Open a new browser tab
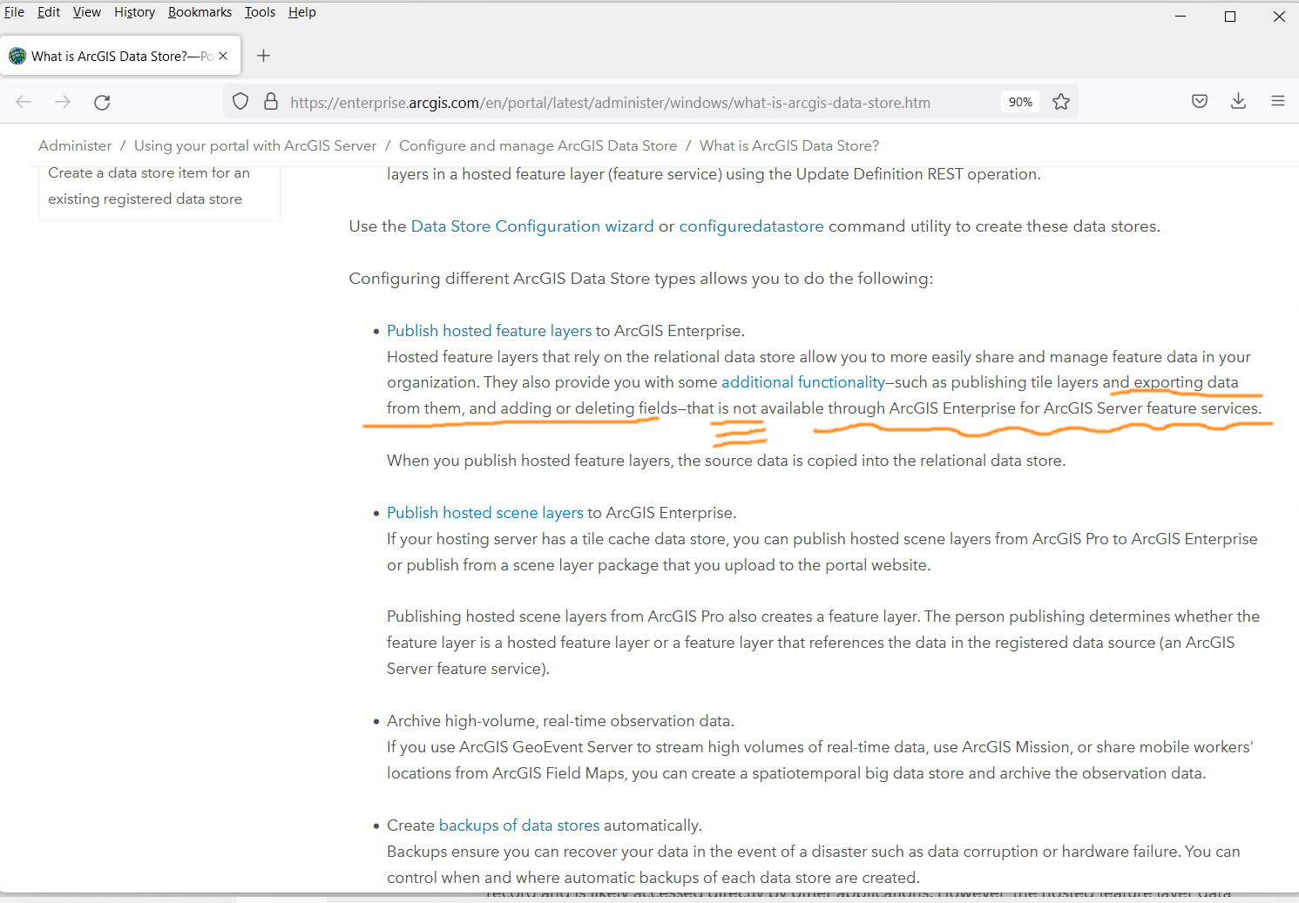The image size is (1299, 903). (x=264, y=56)
